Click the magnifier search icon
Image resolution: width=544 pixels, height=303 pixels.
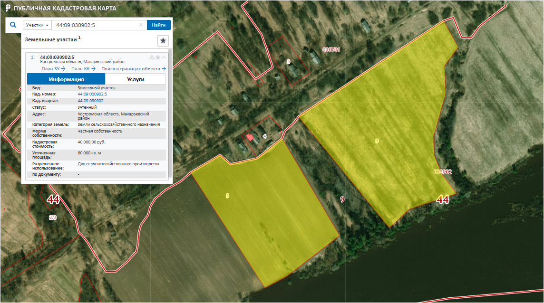tap(13, 25)
